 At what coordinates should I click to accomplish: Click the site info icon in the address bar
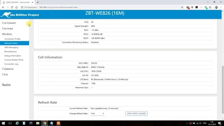coord(22,7)
